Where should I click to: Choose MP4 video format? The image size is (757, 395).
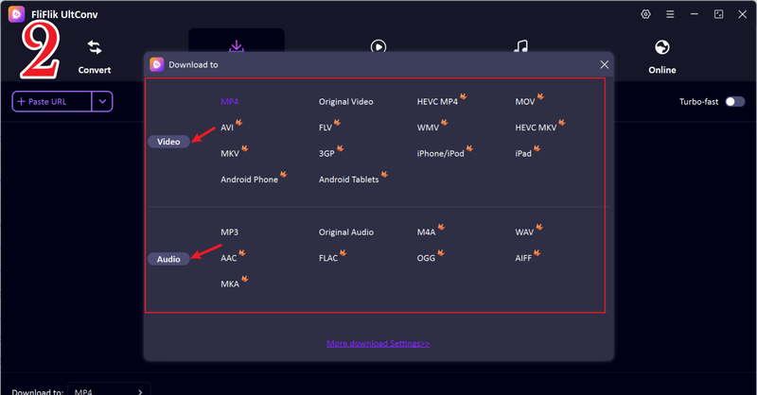click(x=230, y=101)
